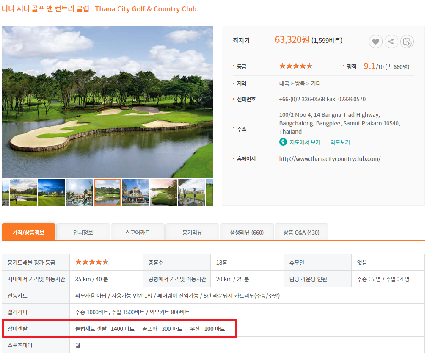Add the golf club to favorites with the heart icon
427x360 pixels.
coord(375,42)
